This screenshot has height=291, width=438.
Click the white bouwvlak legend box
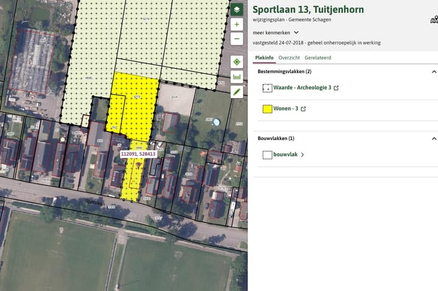[267, 155]
